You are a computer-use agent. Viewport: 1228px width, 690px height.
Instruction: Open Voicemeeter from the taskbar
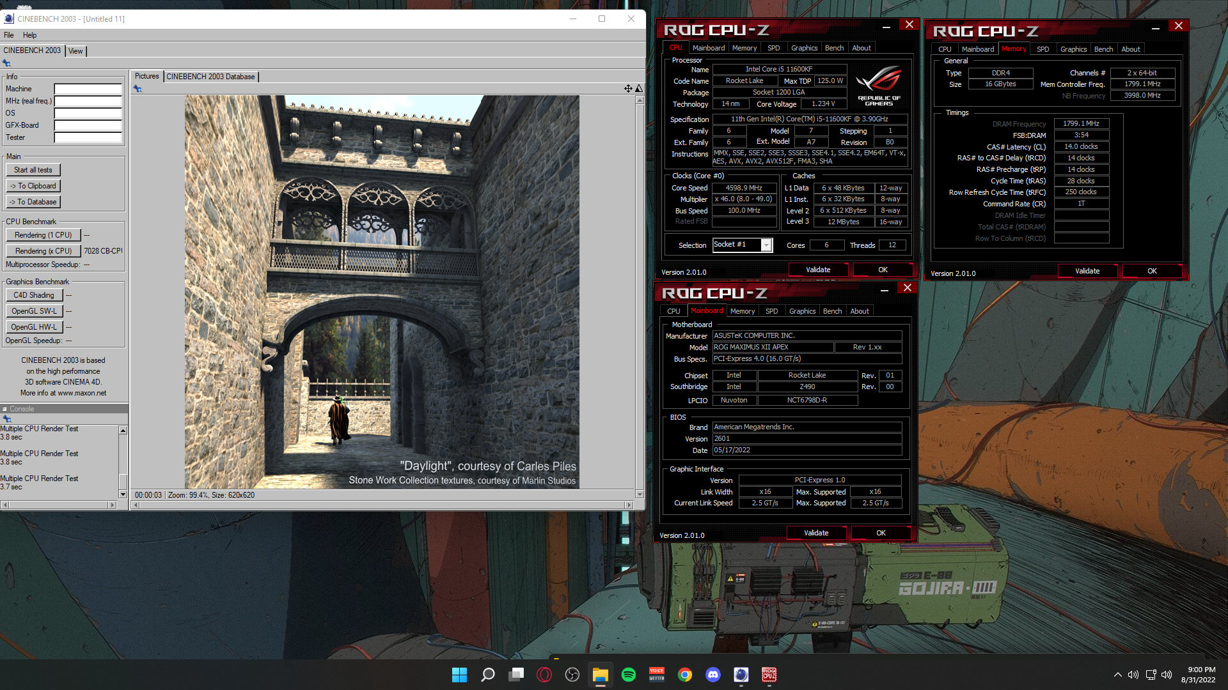click(x=657, y=675)
